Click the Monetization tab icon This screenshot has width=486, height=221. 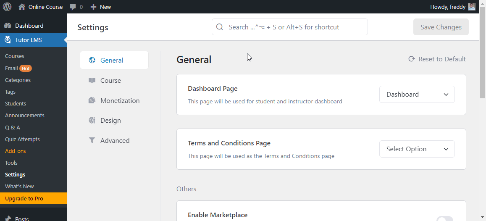(92, 100)
